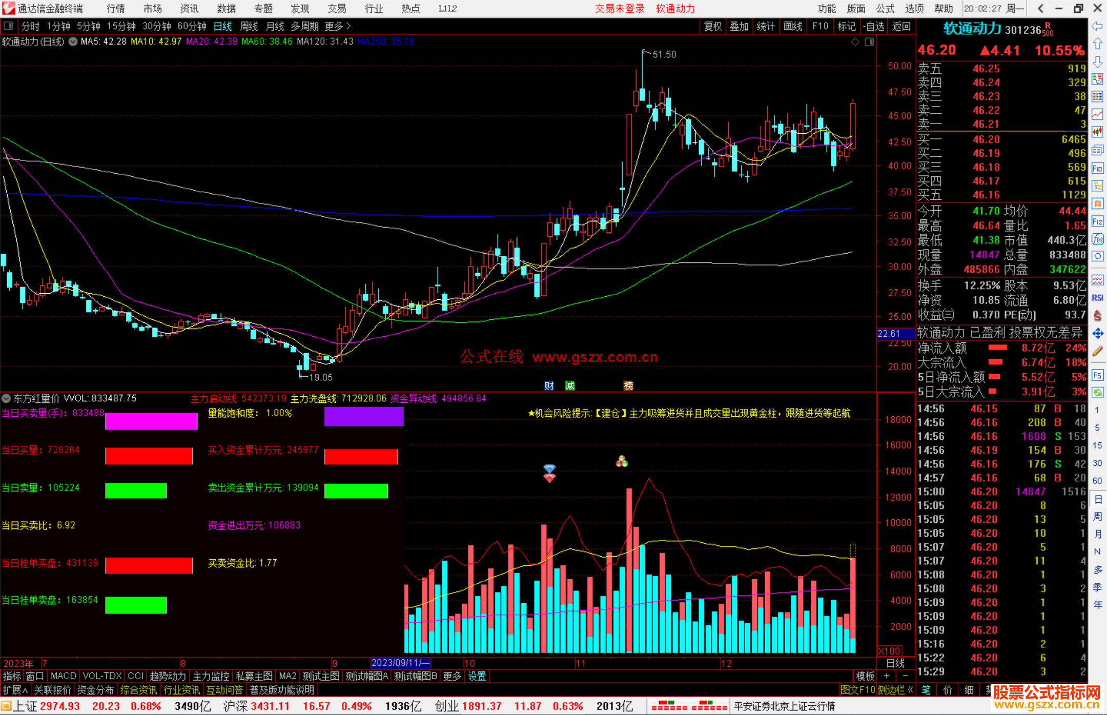Toggle the circle icon beside 东方红量价
This screenshot has height=715, width=1107.
tap(6, 398)
